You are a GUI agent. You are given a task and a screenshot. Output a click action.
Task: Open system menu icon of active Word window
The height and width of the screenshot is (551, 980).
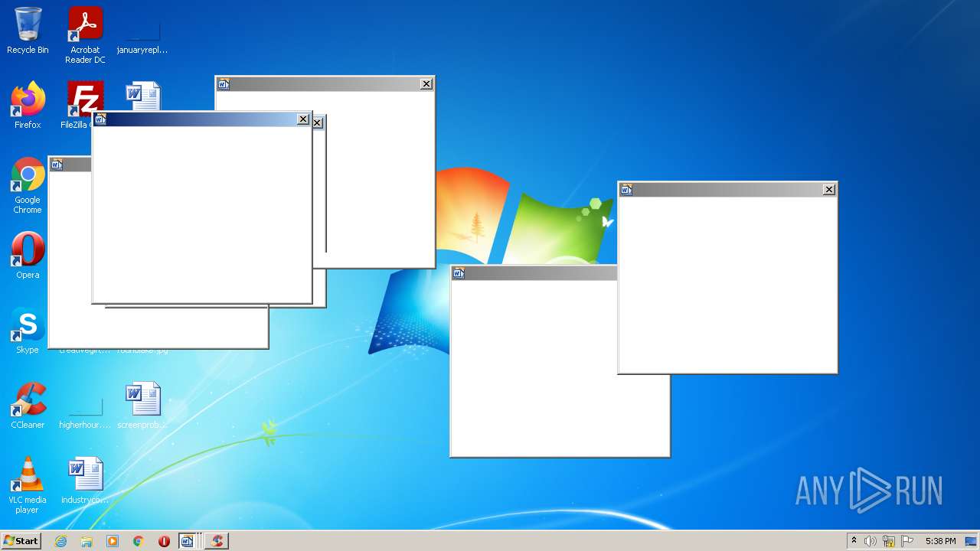pos(100,119)
